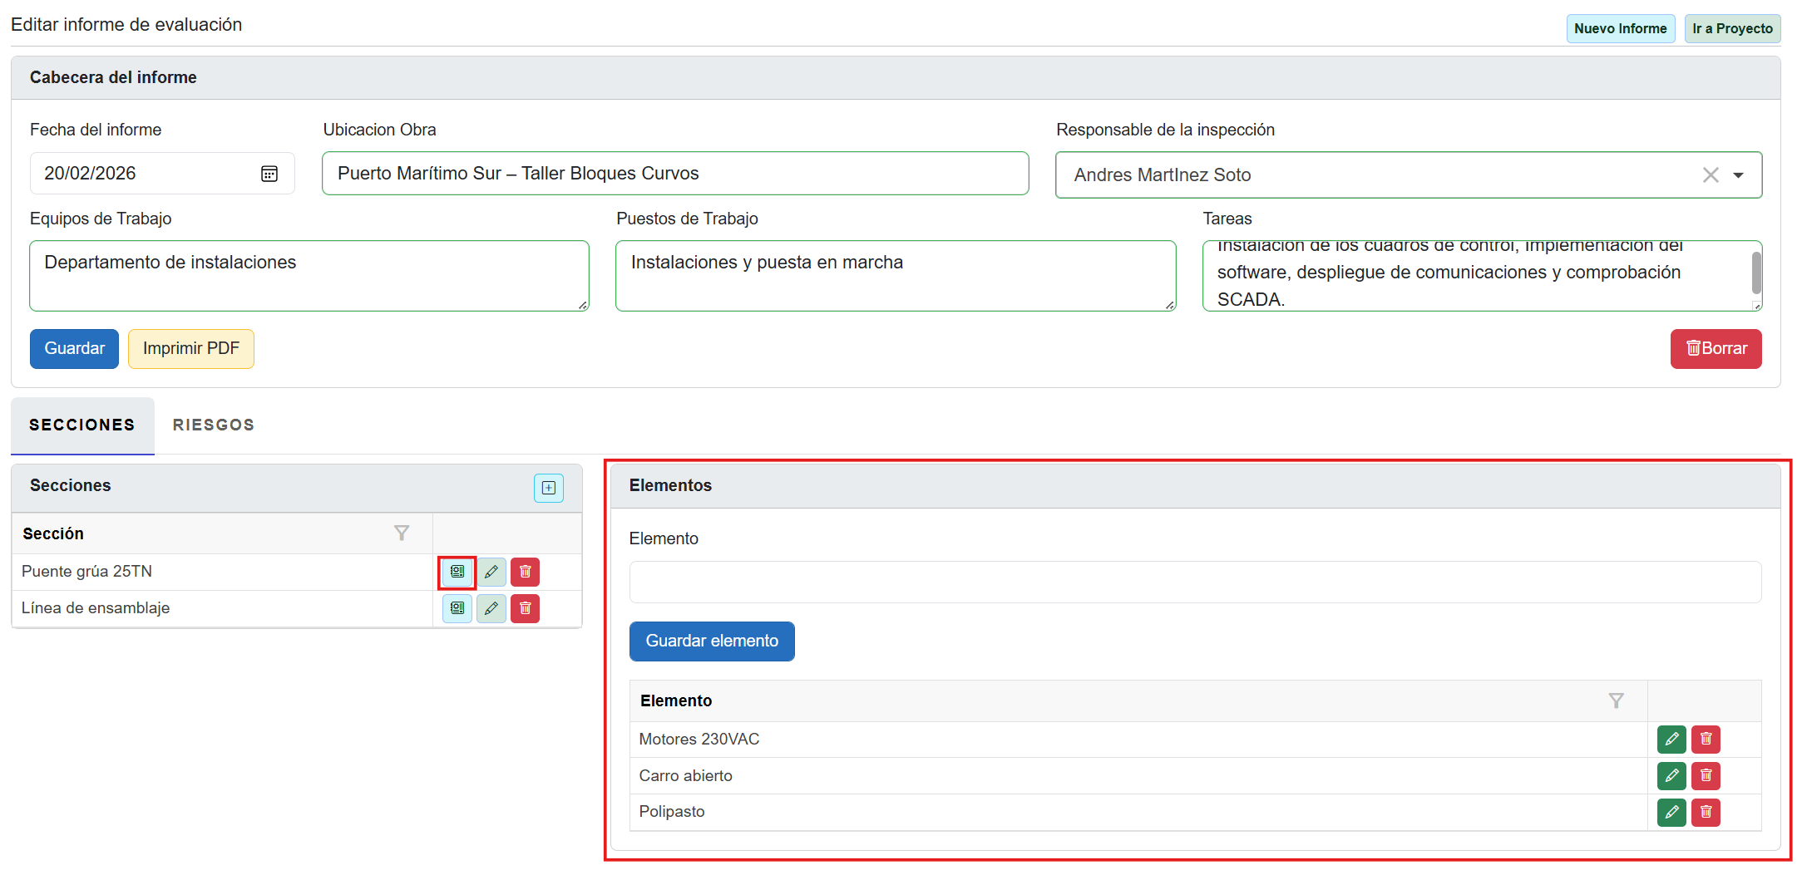Image resolution: width=1802 pixels, height=870 pixels.
Task: Click the Tareas textarea scrollbar
Action: tap(1755, 274)
